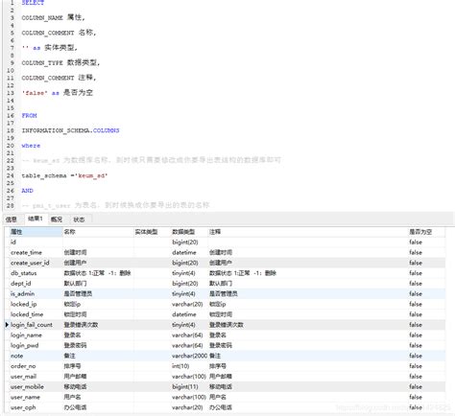
Task: Click 'COLUMN_NAME 属性' line in editor
Action: pos(53,17)
